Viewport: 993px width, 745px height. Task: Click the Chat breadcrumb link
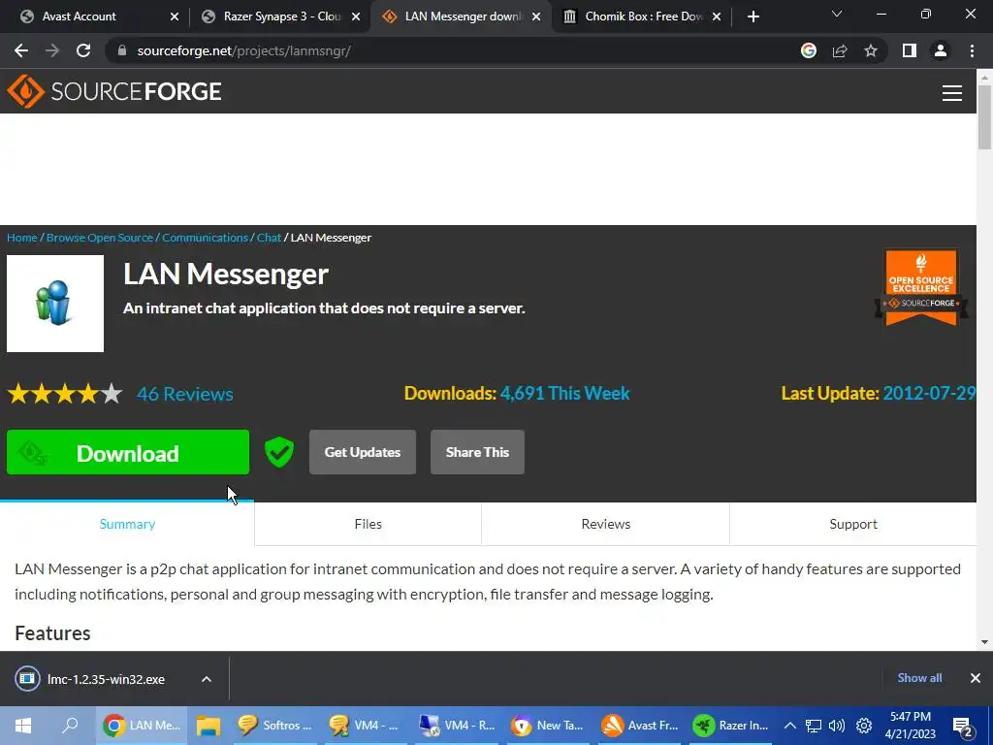[270, 238]
